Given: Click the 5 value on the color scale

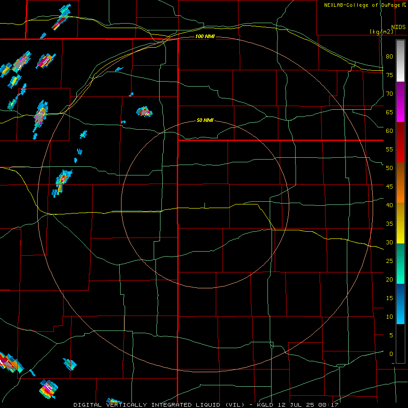Looking at the screenshot, I should click(391, 335).
